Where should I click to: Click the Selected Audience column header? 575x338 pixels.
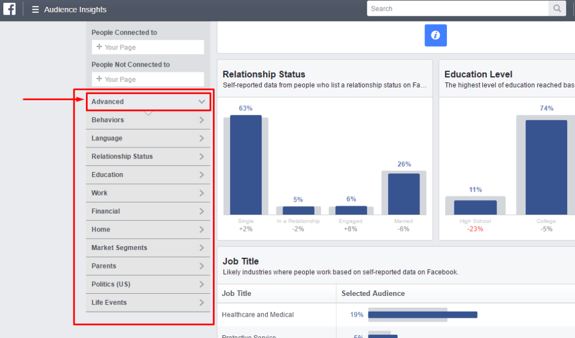click(373, 293)
